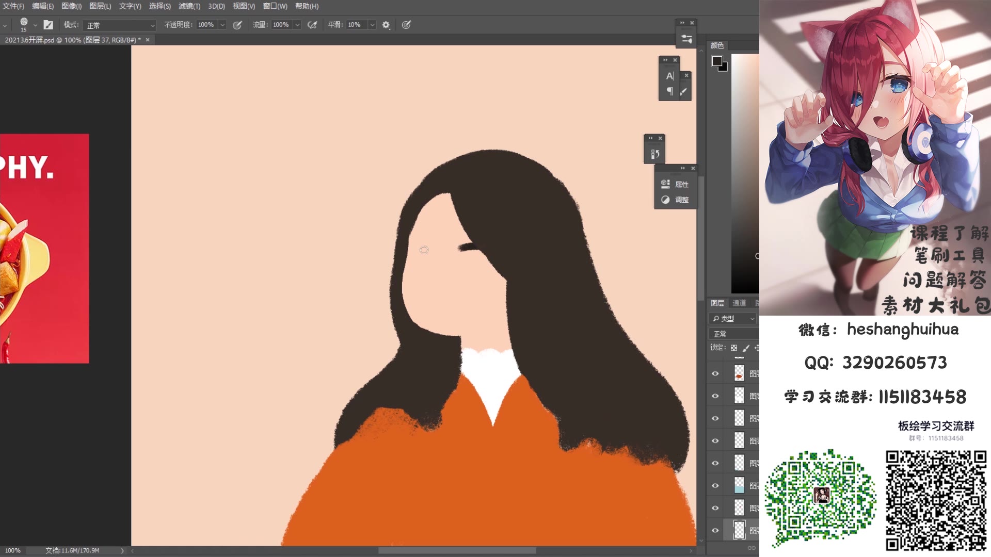Click the horizontal canvas scrollbar
Screen dimensions: 991x557
[x=457, y=551]
